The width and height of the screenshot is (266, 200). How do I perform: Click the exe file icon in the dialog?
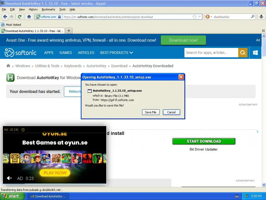pos(89,91)
